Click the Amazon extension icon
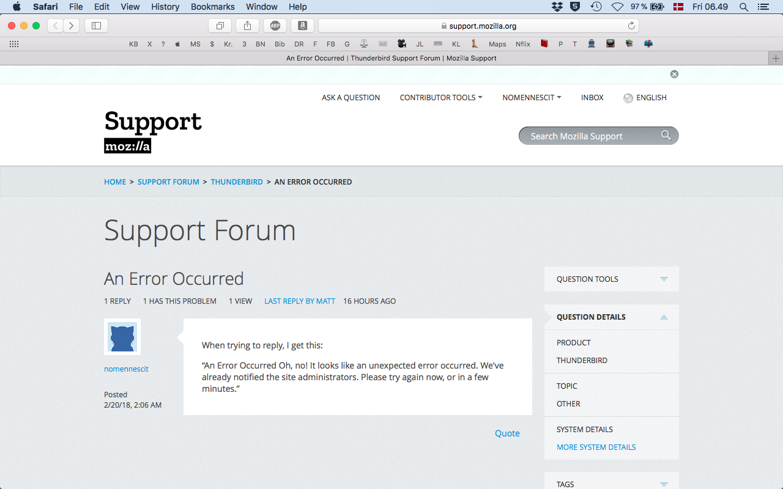This screenshot has height=489, width=783. pyautogui.click(x=302, y=26)
